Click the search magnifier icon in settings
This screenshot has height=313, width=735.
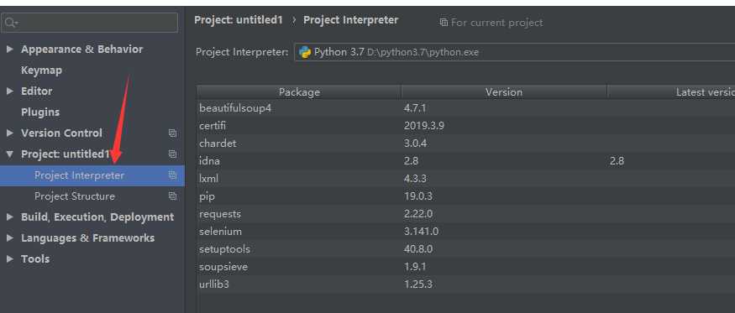10,23
